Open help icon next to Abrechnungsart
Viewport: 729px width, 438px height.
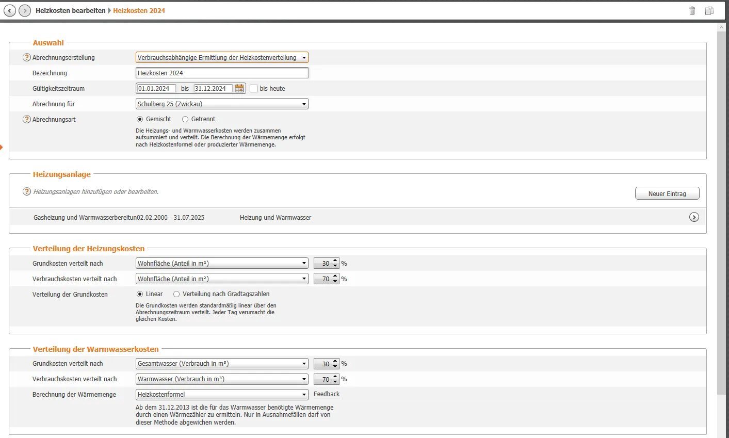[x=27, y=119]
